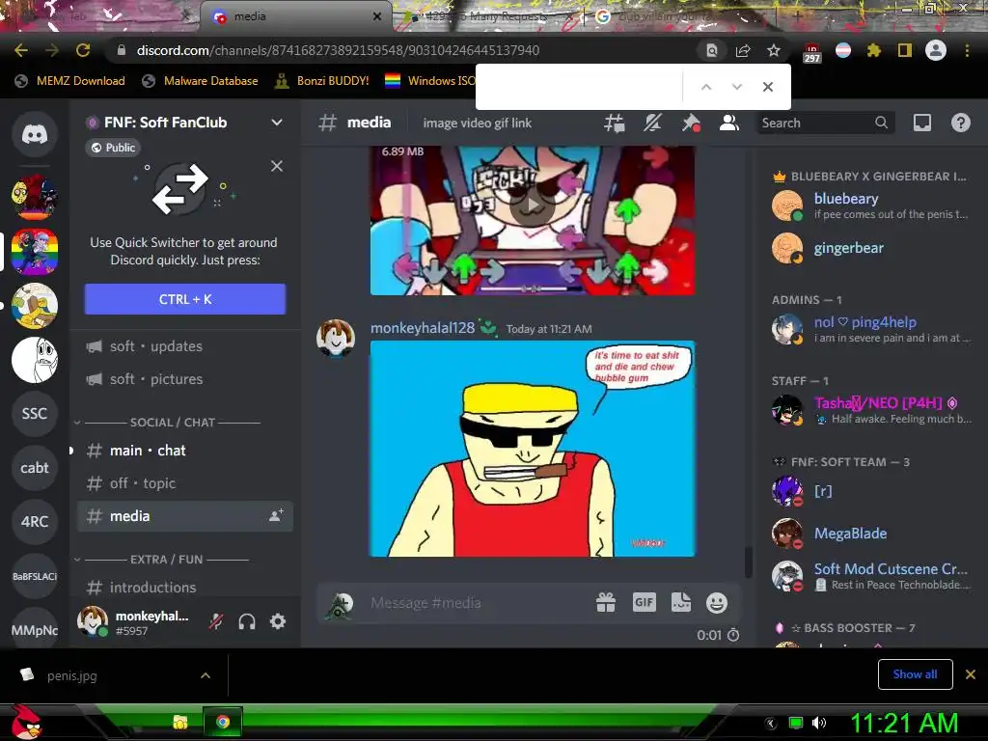Open the Inbox icon
Viewport: 988px width, 741px height.
(x=921, y=123)
